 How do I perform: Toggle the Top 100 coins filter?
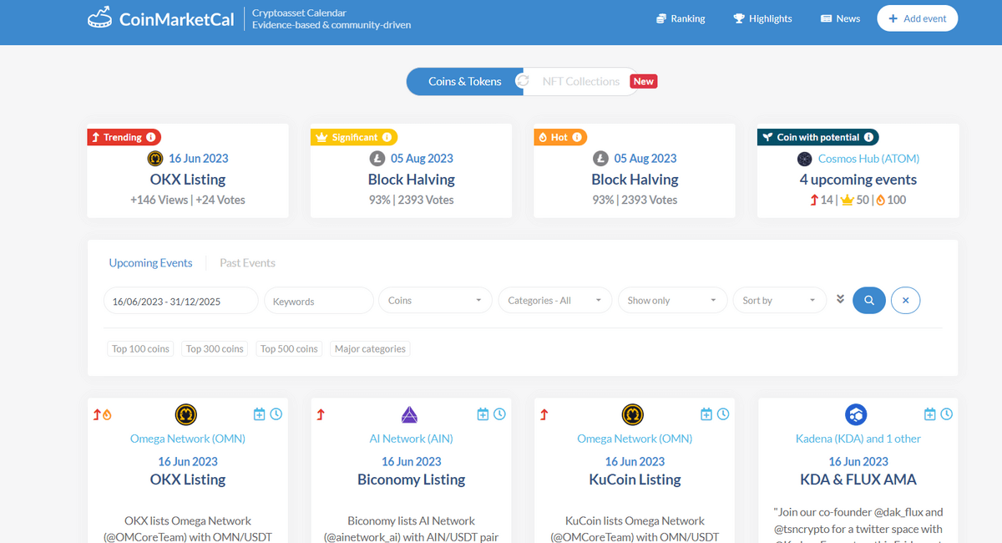[x=139, y=348]
